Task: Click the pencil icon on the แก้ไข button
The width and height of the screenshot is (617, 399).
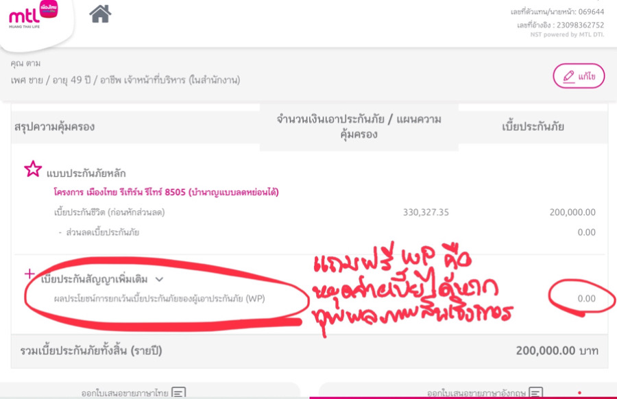Action: pos(568,77)
